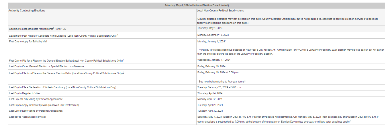This screenshot has height=126, width=388.
Task: Click the Local Non-County Political Subdivisions heading
Action: point(220,11)
